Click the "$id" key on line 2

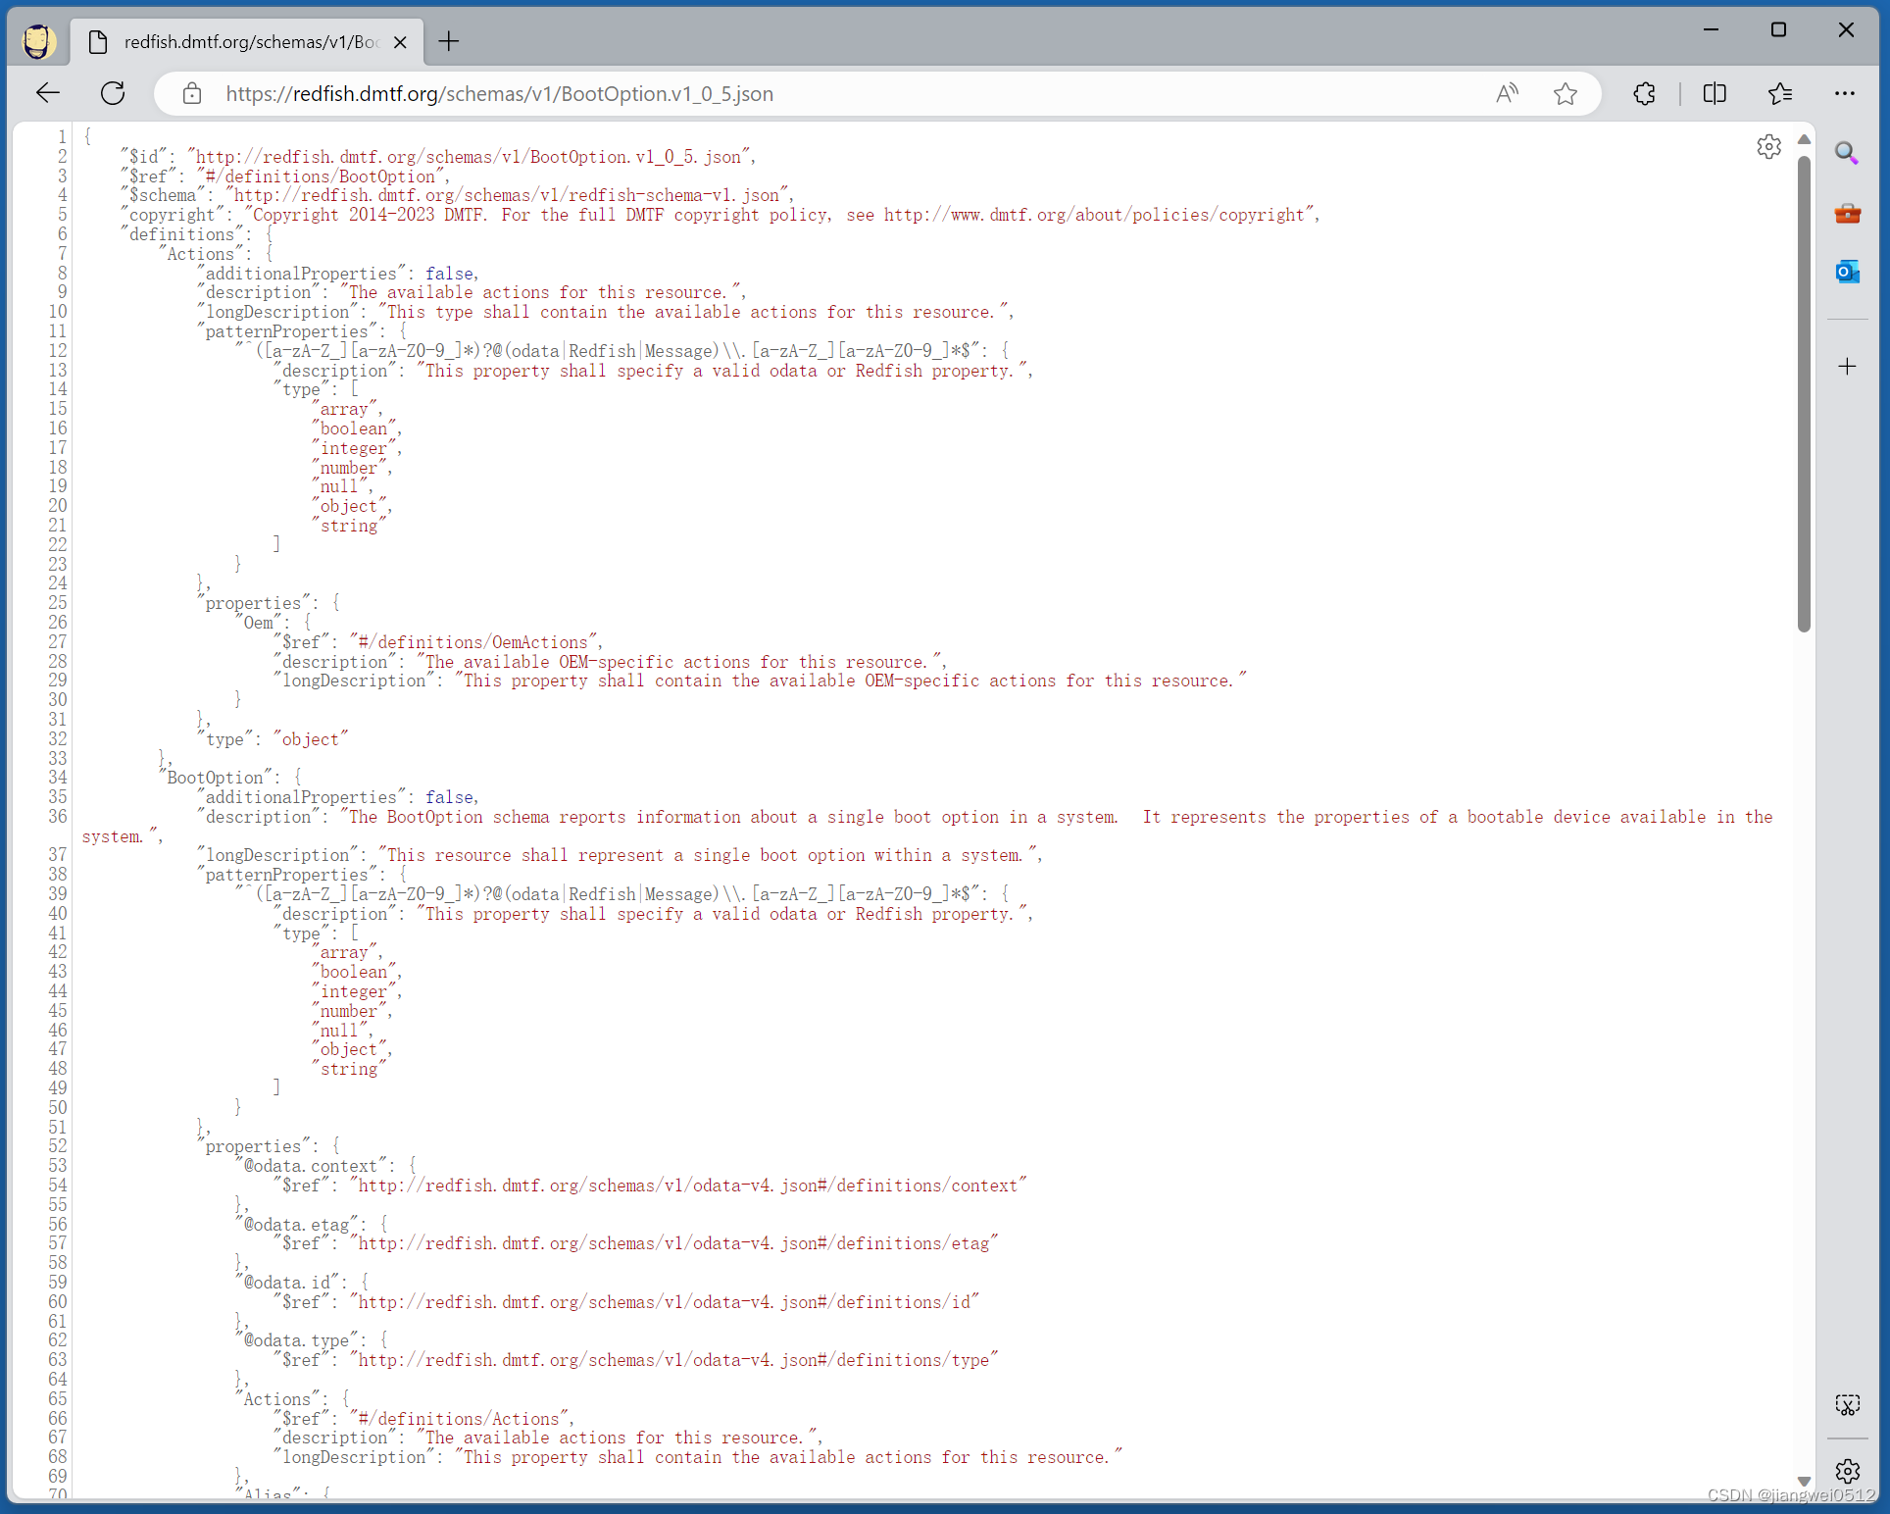[x=143, y=157]
